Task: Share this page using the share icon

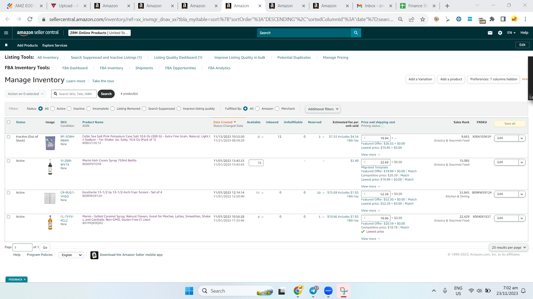Action: tap(411, 19)
